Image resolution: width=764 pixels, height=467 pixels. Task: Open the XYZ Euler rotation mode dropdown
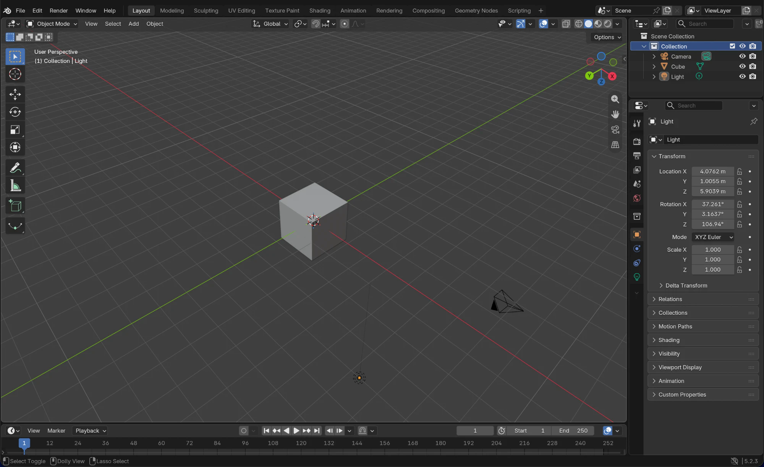pyautogui.click(x=713, y=237)
